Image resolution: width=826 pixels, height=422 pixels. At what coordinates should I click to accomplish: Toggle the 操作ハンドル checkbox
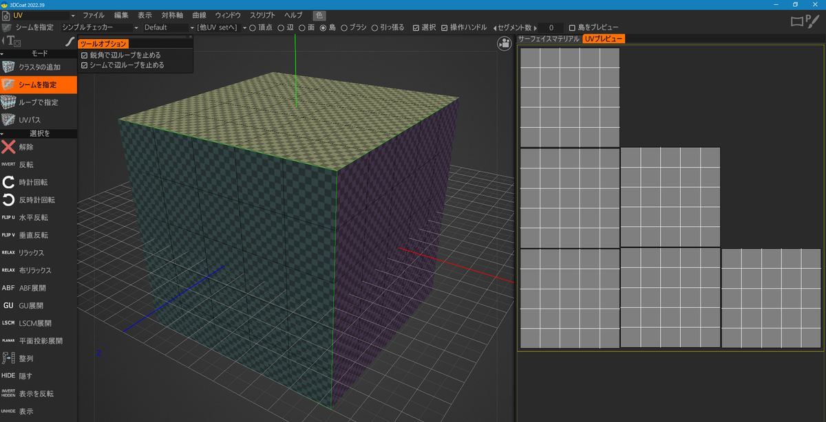point(444,27)
